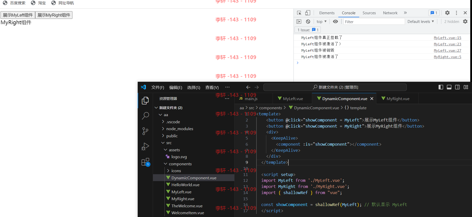Open the VS Code 选择(S) menu
The height and width of the screenshot is (217, 472).
pos(194,87)
